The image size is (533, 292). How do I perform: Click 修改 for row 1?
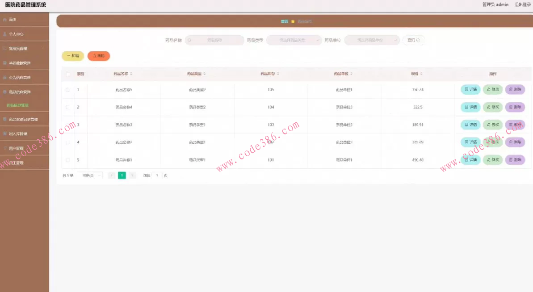click(492, 89)
